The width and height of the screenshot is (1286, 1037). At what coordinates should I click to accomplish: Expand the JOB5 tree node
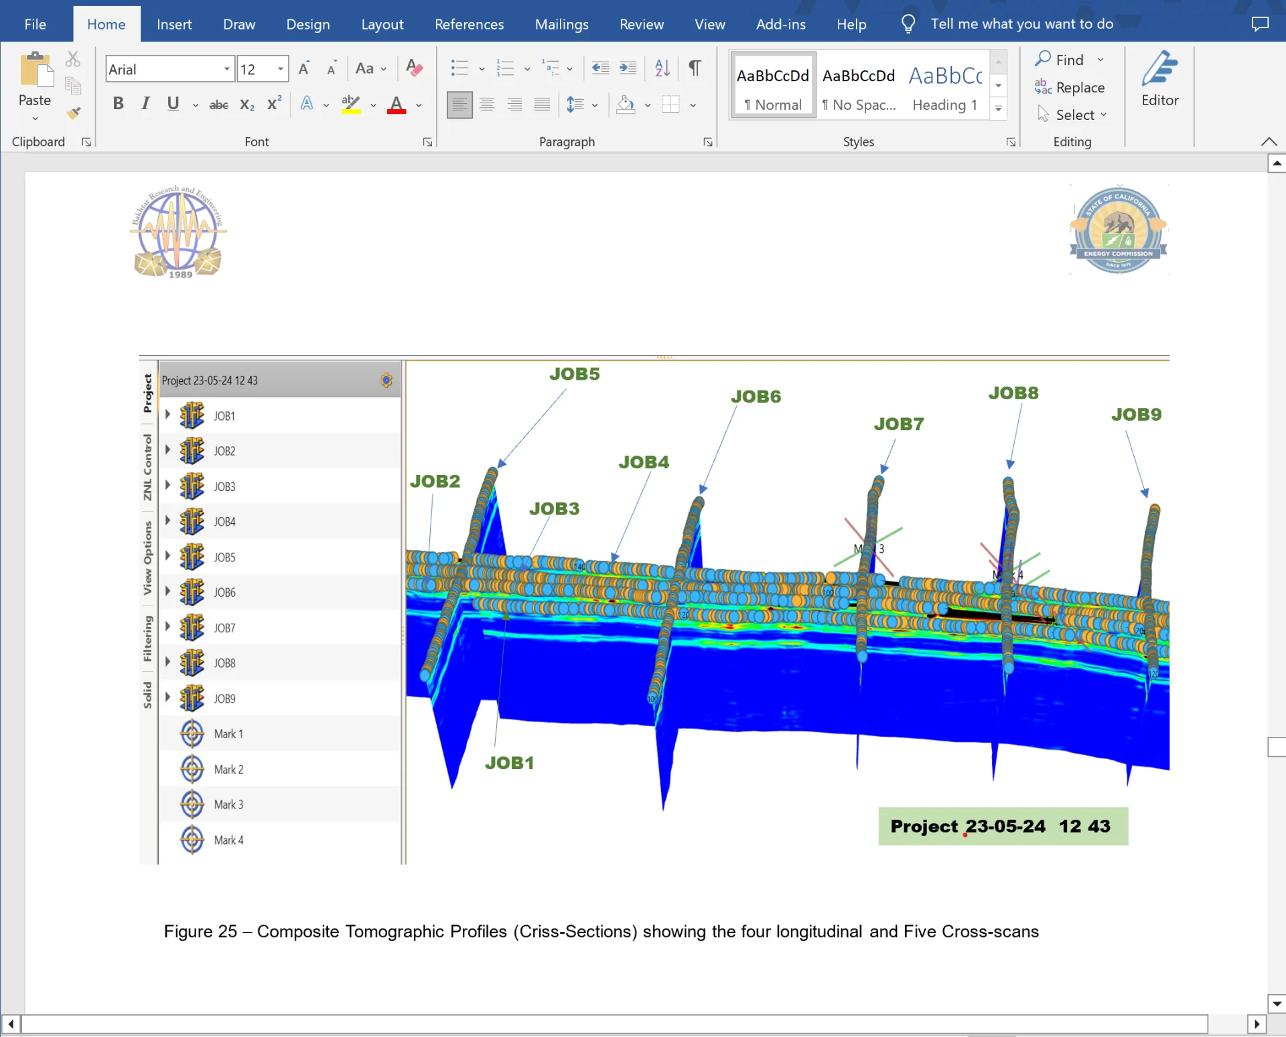(x=167, y=556)
